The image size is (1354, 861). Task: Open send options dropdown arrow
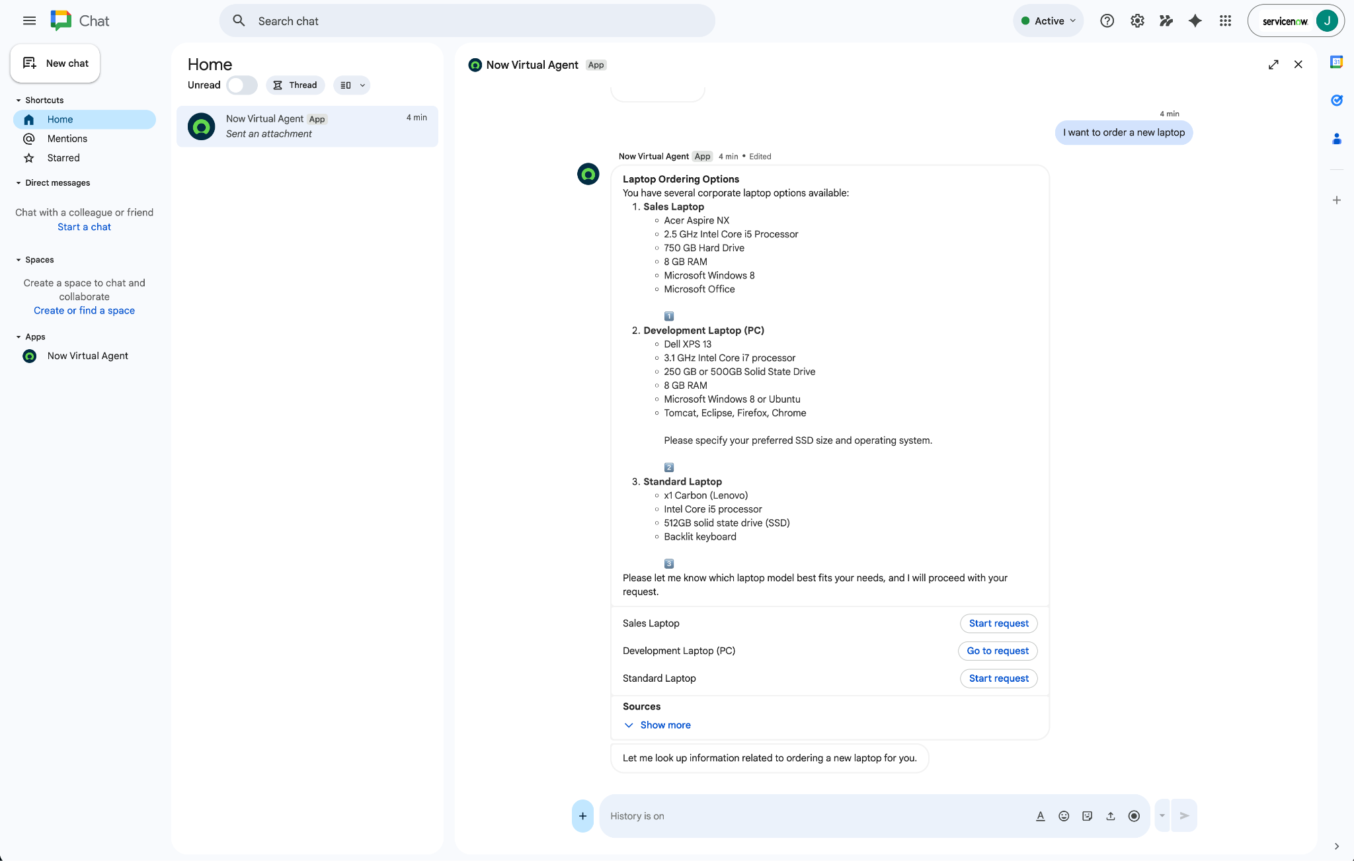coord(1162,815)
